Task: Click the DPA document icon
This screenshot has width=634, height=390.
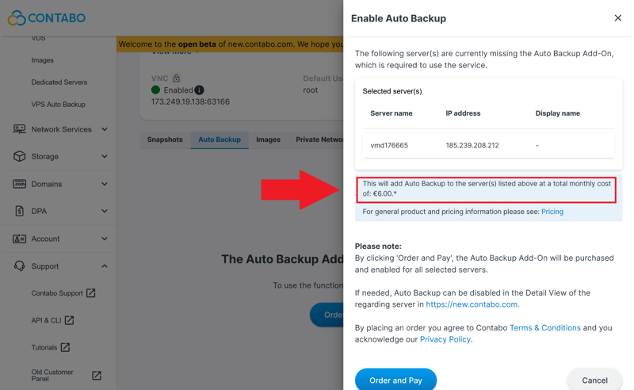Action: coord(19,211)
